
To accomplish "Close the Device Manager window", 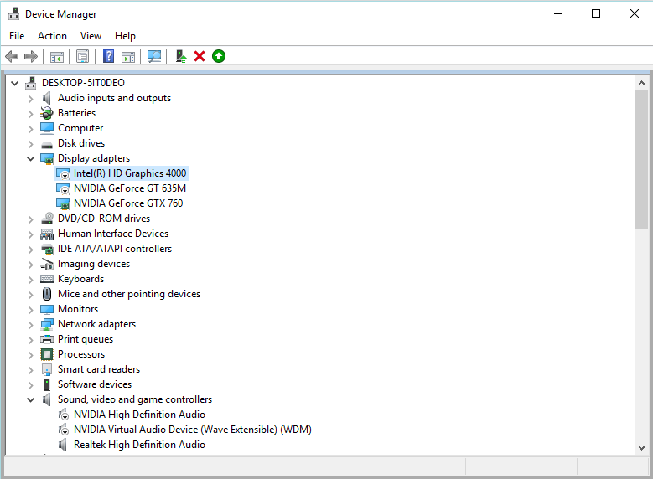I will point(635,13).
